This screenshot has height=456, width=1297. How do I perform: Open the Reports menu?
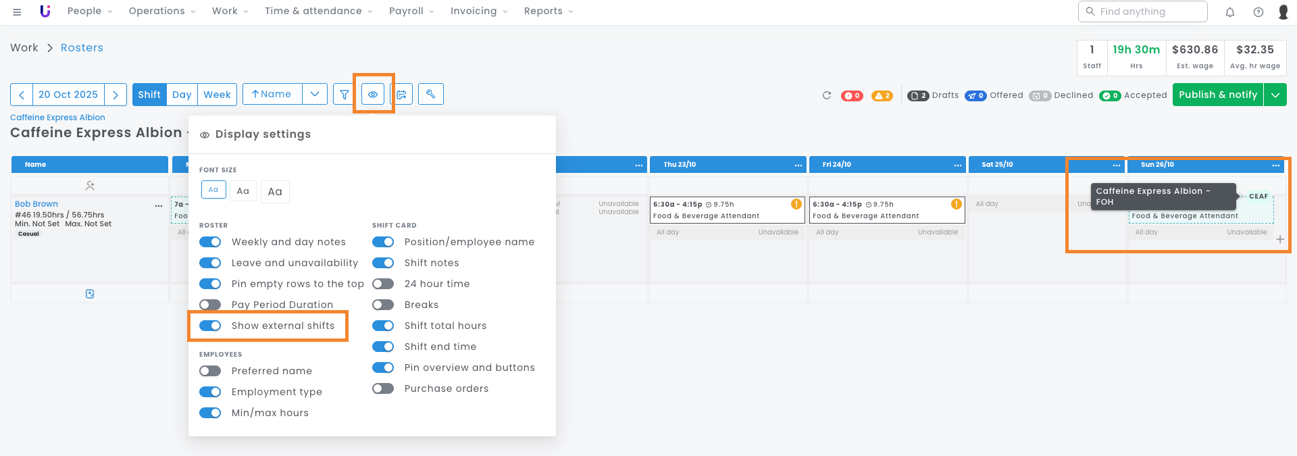tap(549, 11)
